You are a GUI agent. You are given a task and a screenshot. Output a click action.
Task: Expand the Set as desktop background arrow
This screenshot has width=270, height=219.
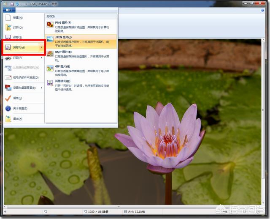coord(41,88)
